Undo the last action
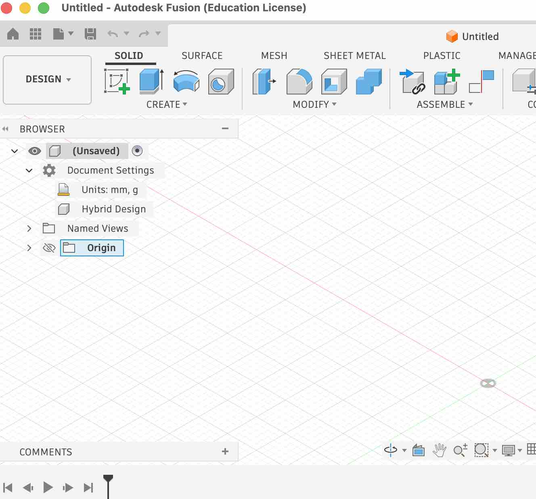536x499 pixels. pos(113,34)
